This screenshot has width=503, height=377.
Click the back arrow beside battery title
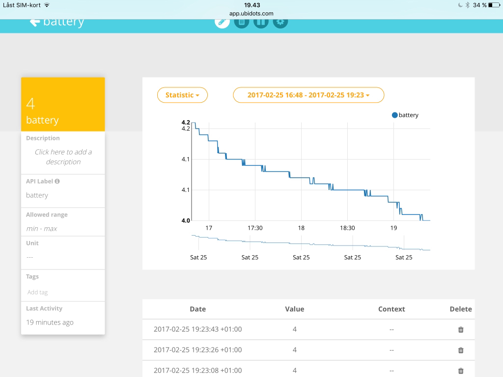coord(34,22)
